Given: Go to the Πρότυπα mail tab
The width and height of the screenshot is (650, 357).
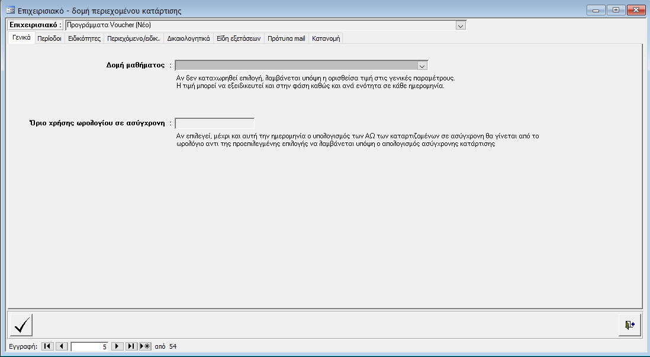Looking at the screenshot, I should click(287, 38).
